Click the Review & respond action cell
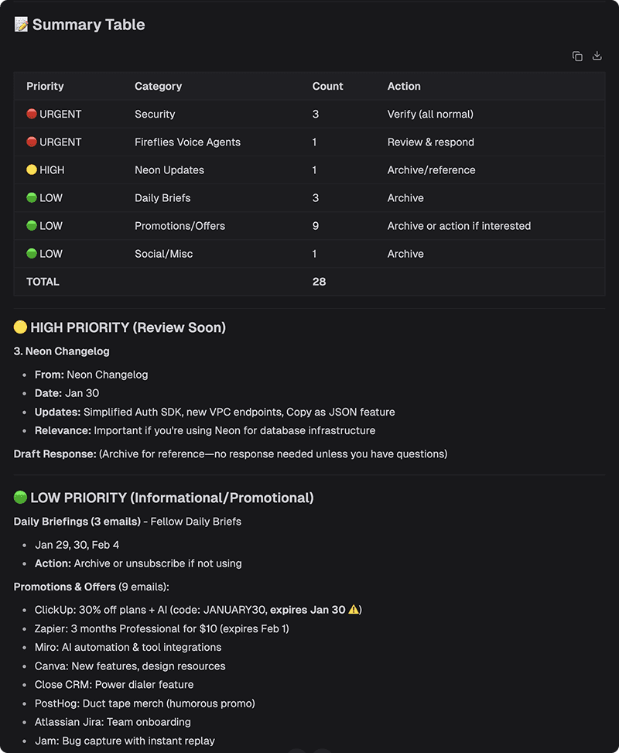Image resolution: width=619 pixels, height=753 pixels. click(430, 142)
